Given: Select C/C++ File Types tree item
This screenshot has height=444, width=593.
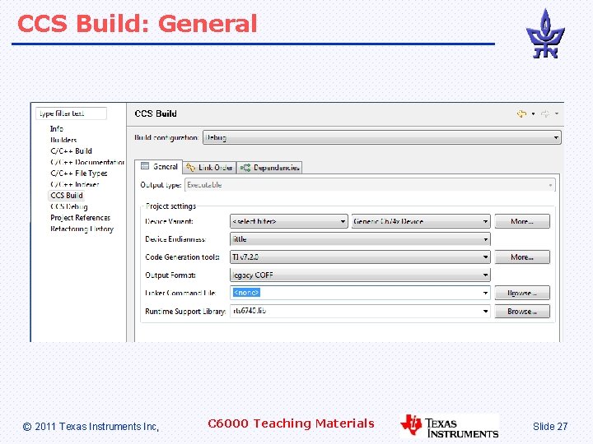Looking at the screenshot, I should pos(79,173).
